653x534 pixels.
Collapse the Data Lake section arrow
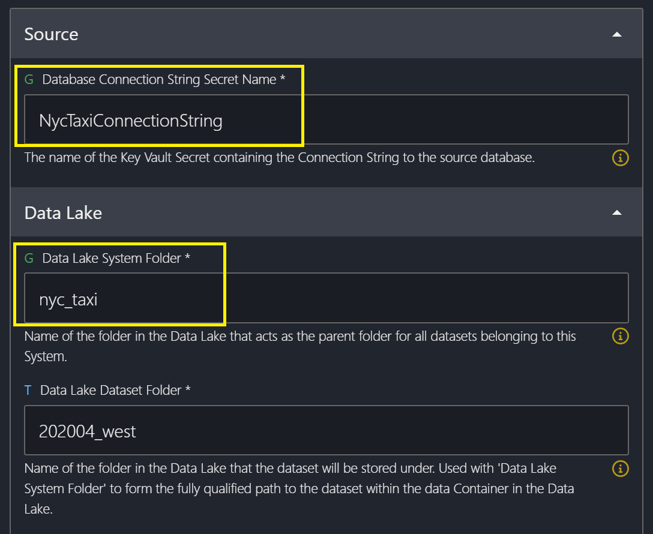616,213
